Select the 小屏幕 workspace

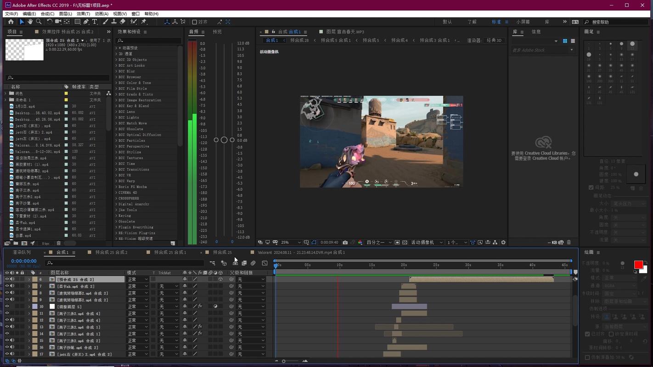pos(523,22)
